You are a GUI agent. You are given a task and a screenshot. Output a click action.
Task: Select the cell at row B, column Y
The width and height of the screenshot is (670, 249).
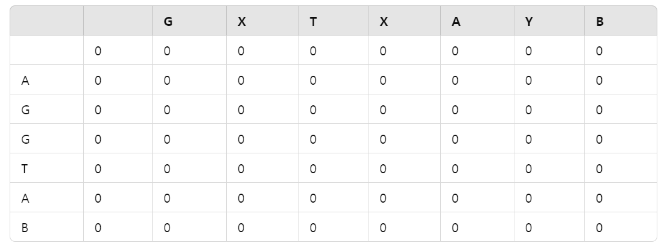coord(549,227)
